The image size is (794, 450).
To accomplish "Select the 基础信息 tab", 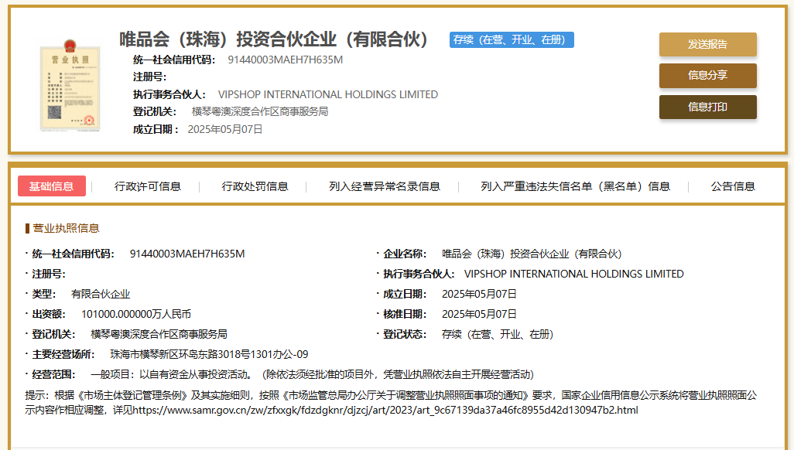I will point(52,186).
